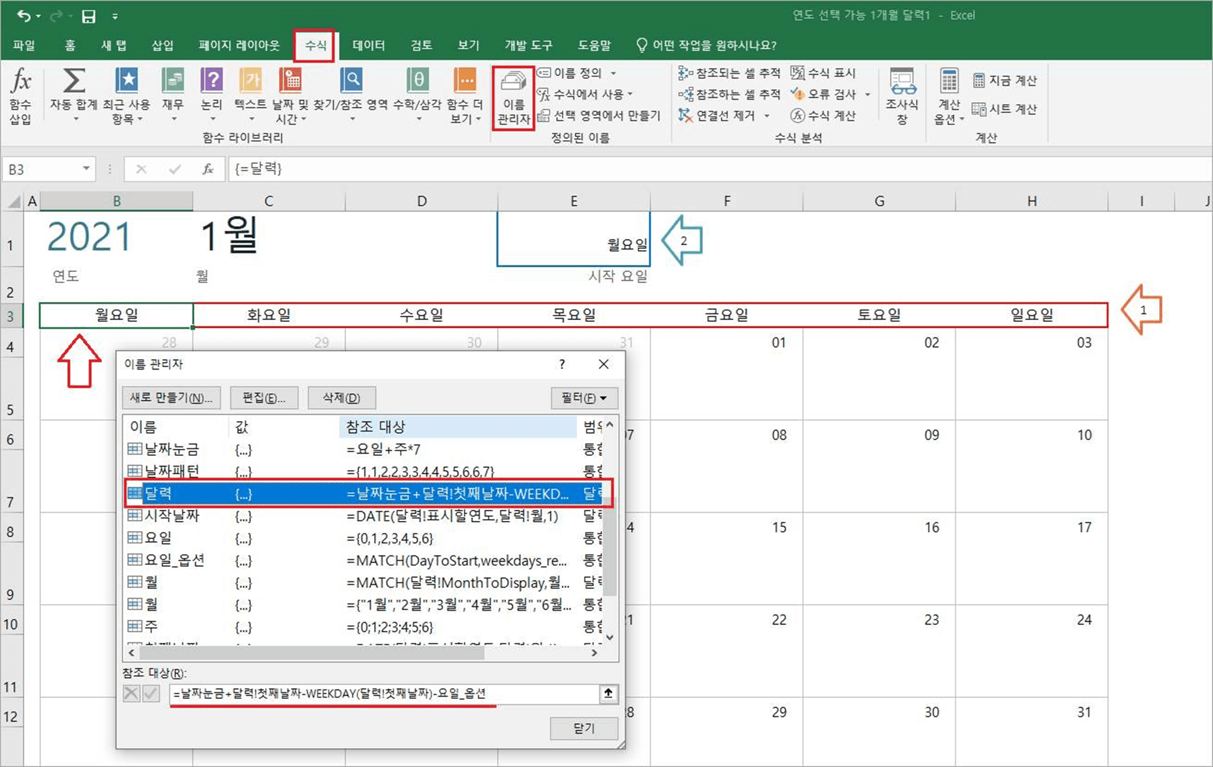The height and width of the screenshot is (767, 1213).
Task: Open the Watch Window (조사식 창)
Action: [x=902, y=96]
